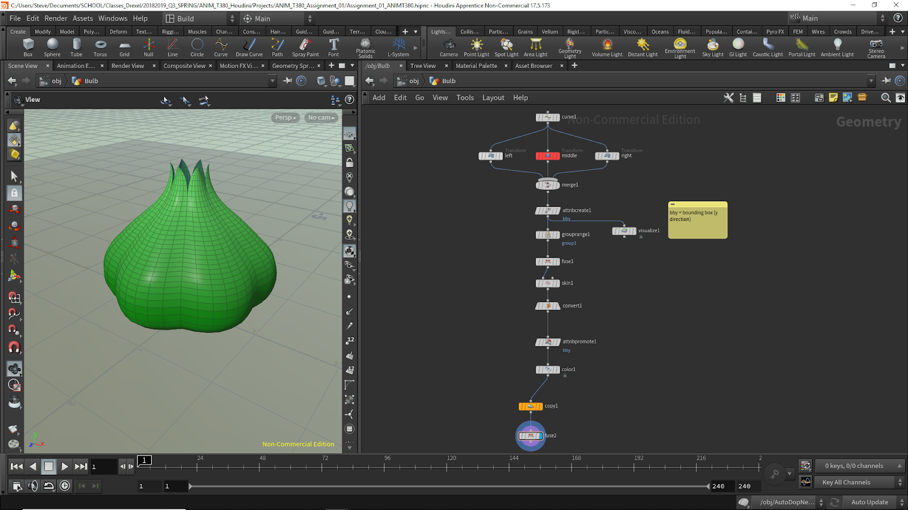
Task: Expand the Key All Channels dropdown
Action: tap(899, 482)
